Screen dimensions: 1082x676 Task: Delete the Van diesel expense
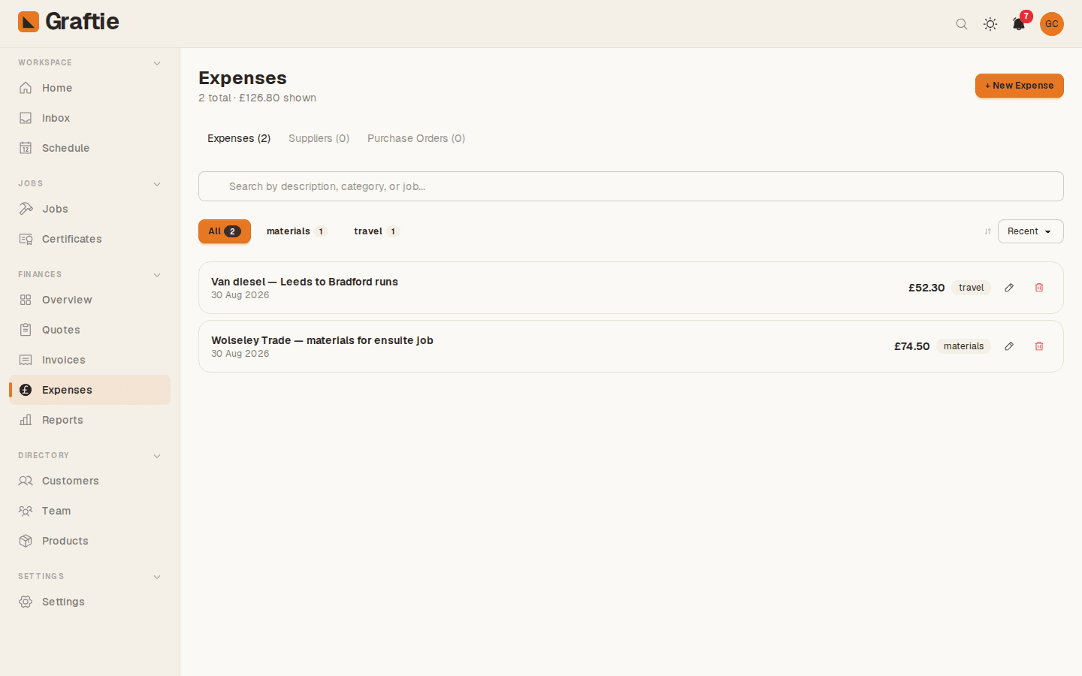click(1039, 288)
